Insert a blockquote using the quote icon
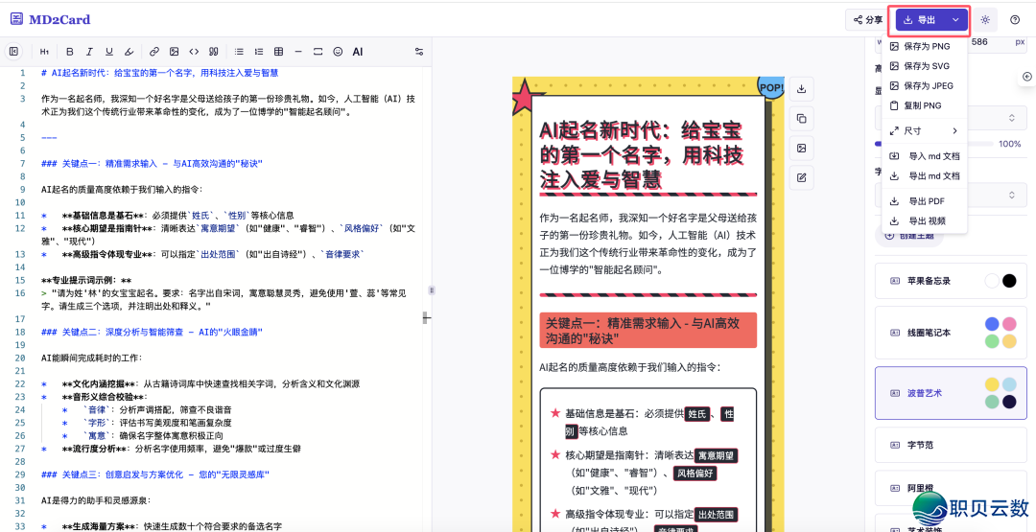Image resolution: width=1036 pixels, height=532 pixels. [x=213, y=52]
